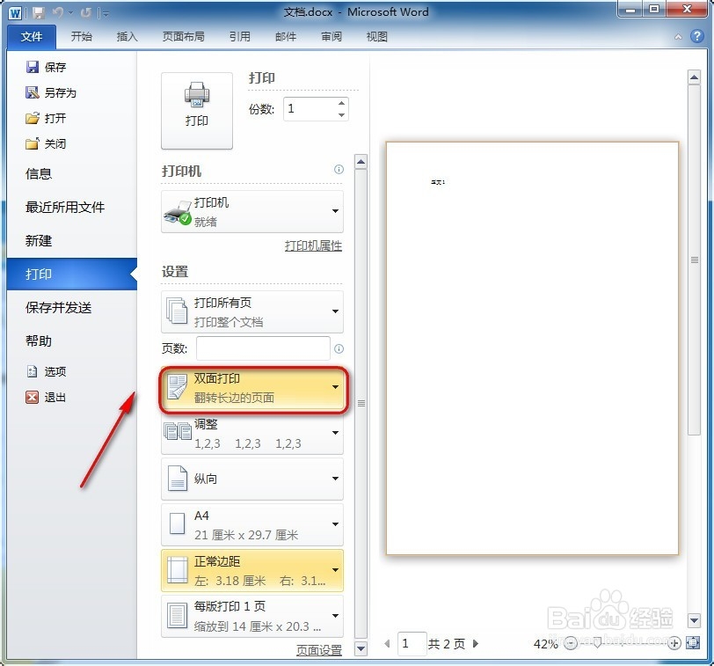Open Options from the File menu
This screenshot has width=714, height=666.
[46, 372]
